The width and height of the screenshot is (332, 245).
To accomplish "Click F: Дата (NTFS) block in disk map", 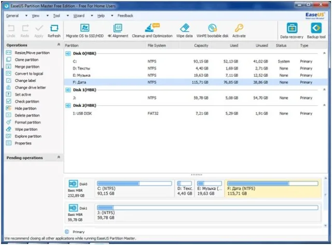I will pos(273,188).
